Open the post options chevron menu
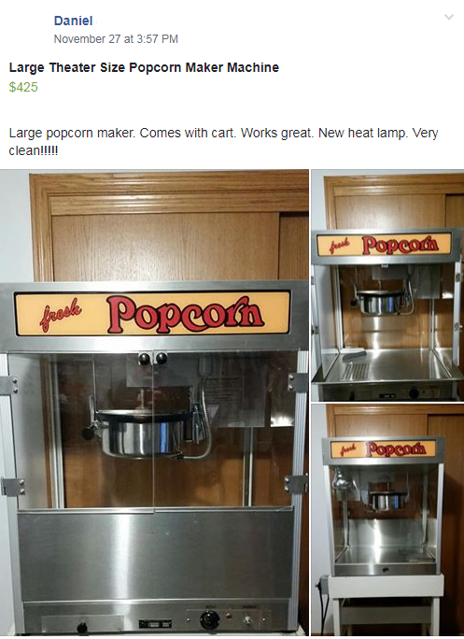This screenshot has height=639, width=464. coord(448,17)
